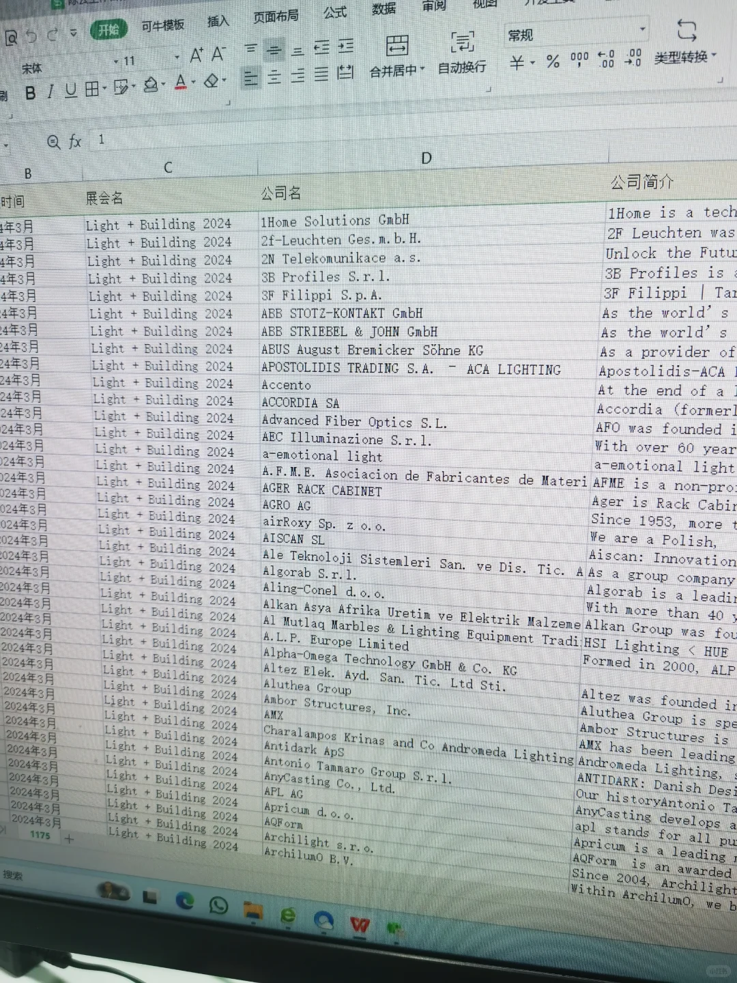
Task: Switch to the 开始 tab
Action: (109, 29)
